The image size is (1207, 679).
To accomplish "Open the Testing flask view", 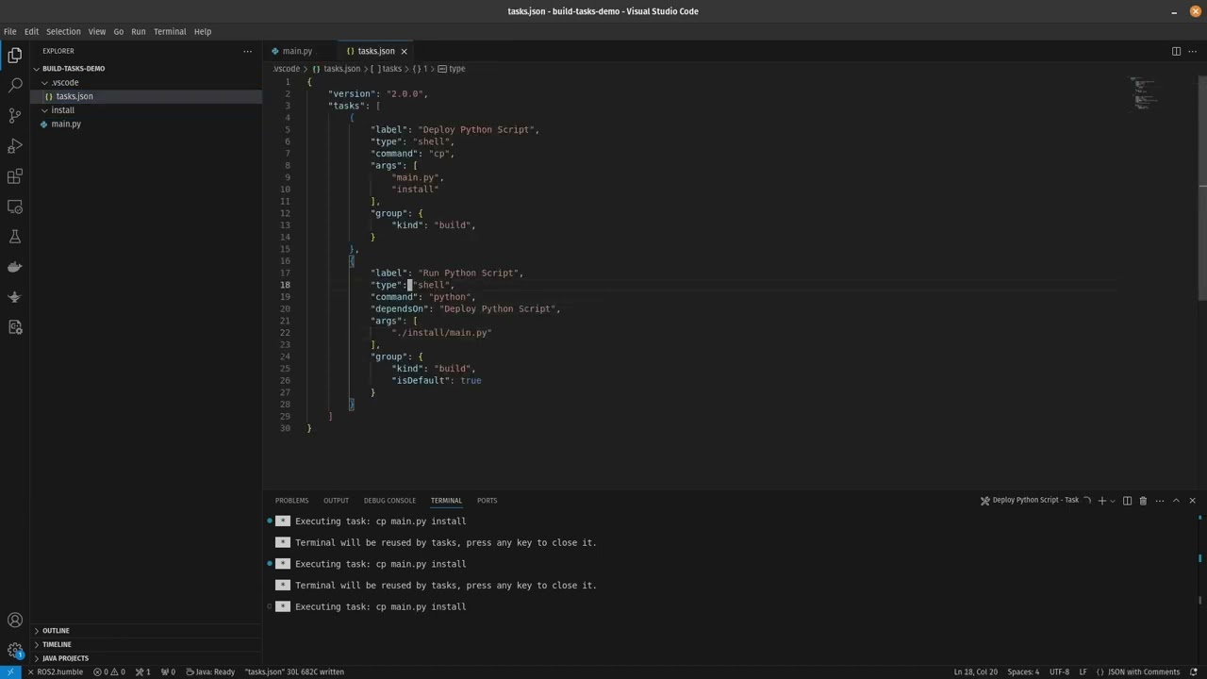I will (x=15, y=237).
